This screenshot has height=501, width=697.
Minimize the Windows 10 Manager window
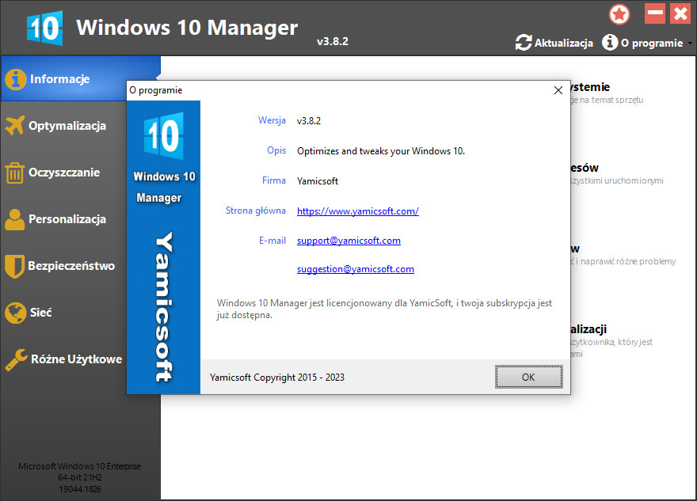(655, 13)
